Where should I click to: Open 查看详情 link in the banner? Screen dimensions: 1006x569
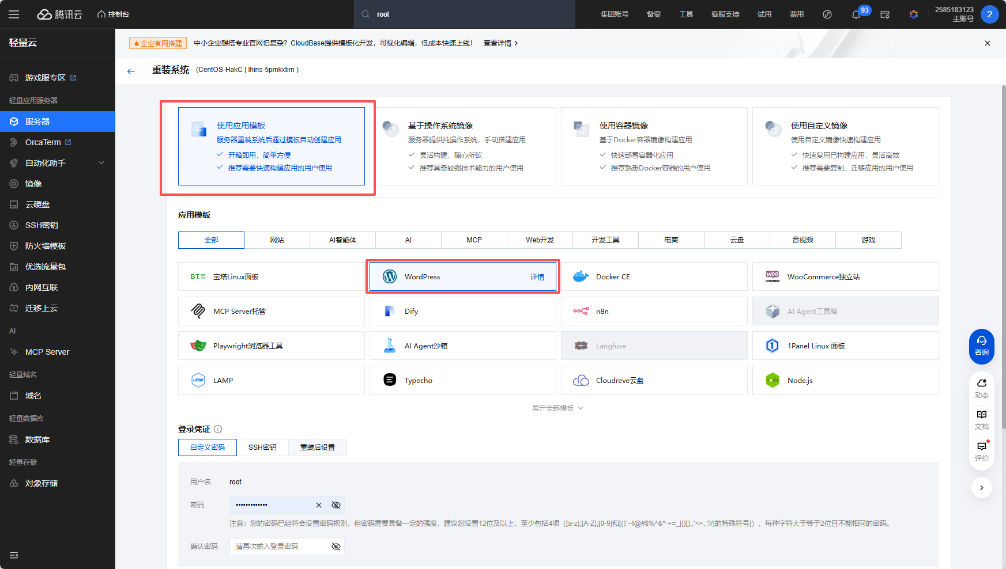(x=500, y=43)
